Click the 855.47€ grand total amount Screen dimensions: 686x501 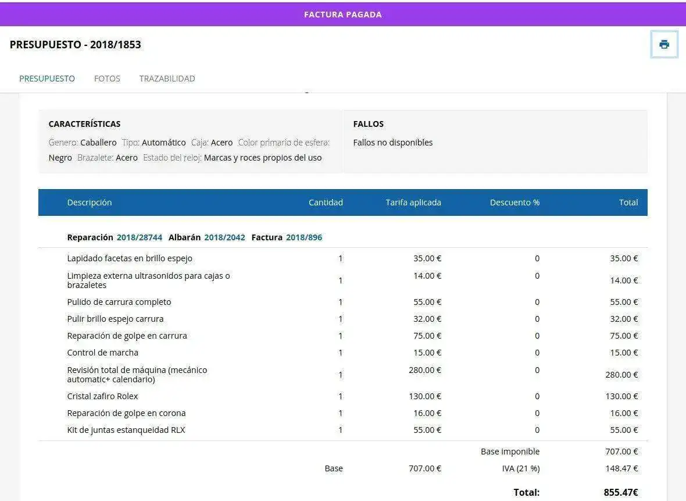click(620, 492)
